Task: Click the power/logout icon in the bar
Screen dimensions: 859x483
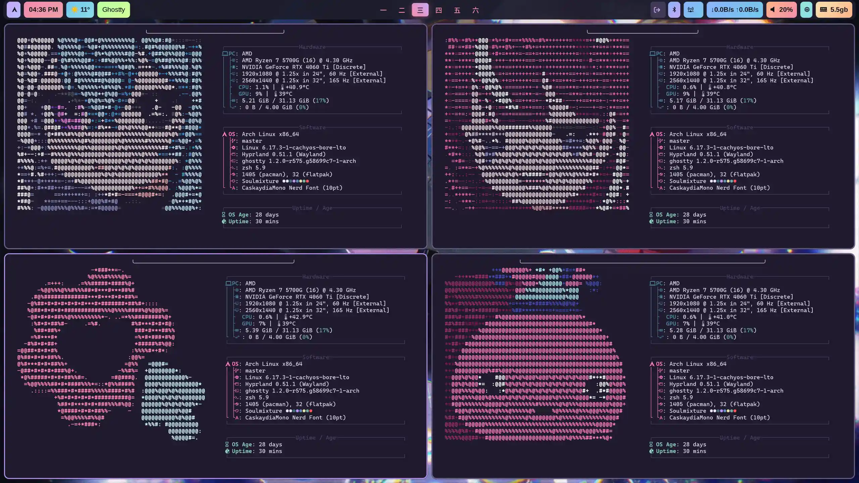Action: point(657,10)
